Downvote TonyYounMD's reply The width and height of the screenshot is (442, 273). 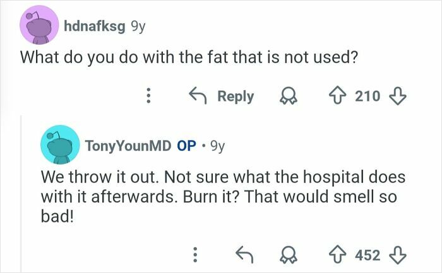[x=397, y=255]
